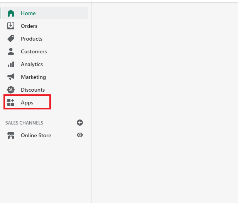Click the Apps grid-plus icon
The height and width of the screenshot is (203, 238).
tap(11, 102)
